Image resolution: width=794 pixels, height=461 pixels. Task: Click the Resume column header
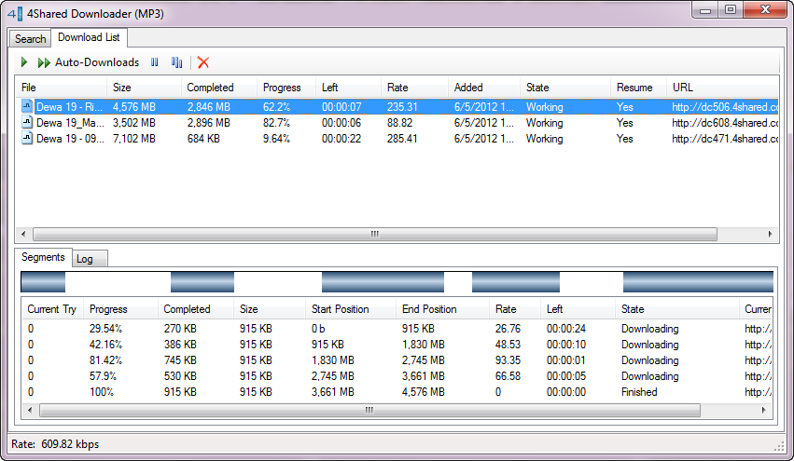(638, 88)
